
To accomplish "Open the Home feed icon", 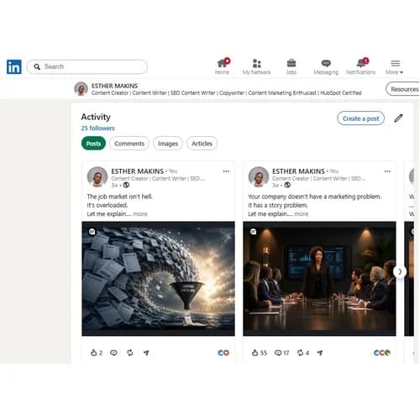I will [223, 63].
